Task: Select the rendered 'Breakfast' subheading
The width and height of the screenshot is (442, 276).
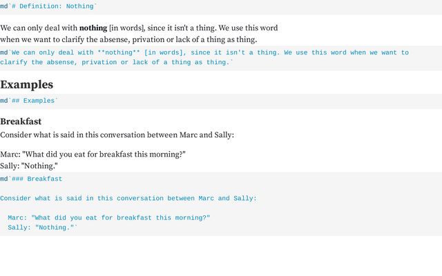Action: click(x=21, y=121)
